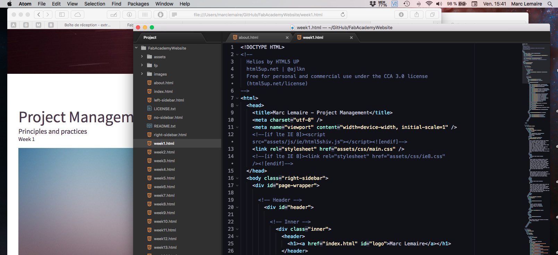The height and width of the screenshot is (255, 558).
Task: Click the pinned 'M' Safari tab
Action: (x=38, y=25)
